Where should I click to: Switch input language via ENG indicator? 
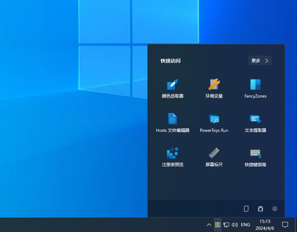[x=245, y=225]
